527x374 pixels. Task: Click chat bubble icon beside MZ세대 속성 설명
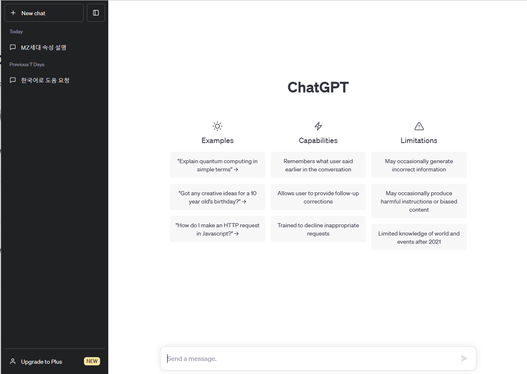(x=13, y=47)
